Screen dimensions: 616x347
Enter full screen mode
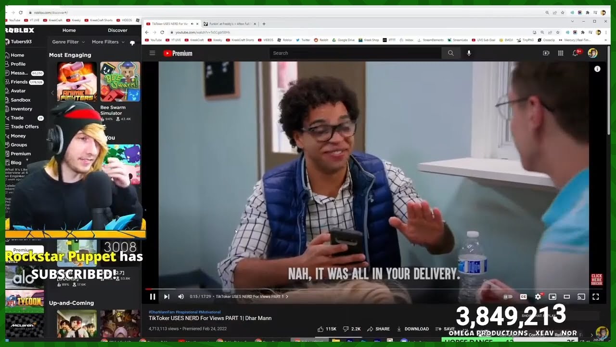coord(596,297)
